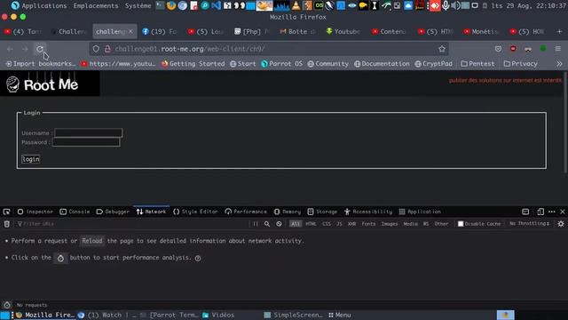This screenshot has height=320, width=568.
Task: Click status bar performance analysis icon
Action: [x=7, y=305]
